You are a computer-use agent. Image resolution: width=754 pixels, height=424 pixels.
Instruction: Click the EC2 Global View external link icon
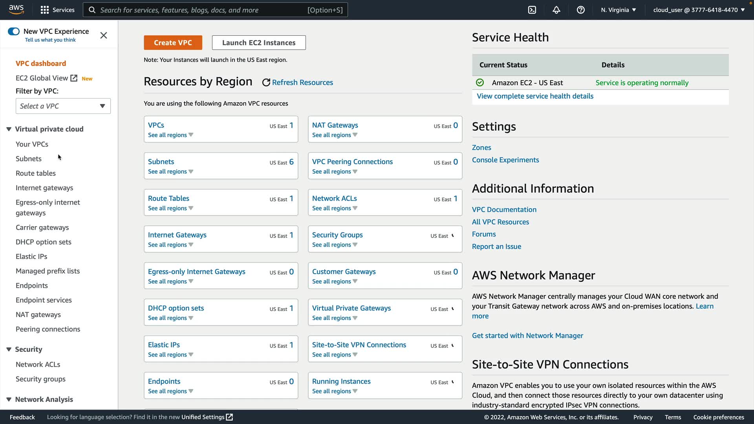(74, 78)
